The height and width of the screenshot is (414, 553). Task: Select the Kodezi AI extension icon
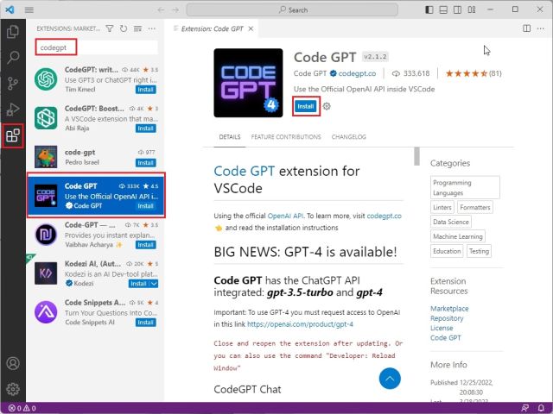(46, 273)
